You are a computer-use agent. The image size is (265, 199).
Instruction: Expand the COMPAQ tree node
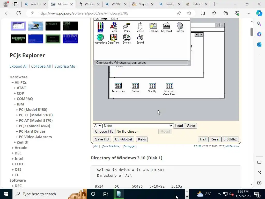pyautogui.click(x=15, y=99)
